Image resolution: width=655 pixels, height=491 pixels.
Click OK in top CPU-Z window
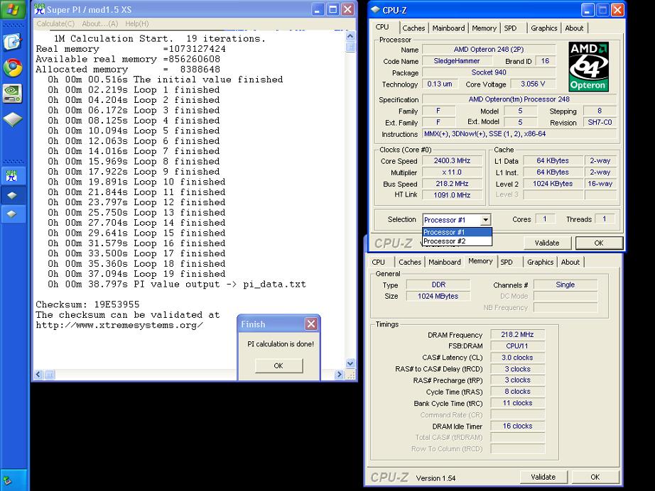click(599, 243)
